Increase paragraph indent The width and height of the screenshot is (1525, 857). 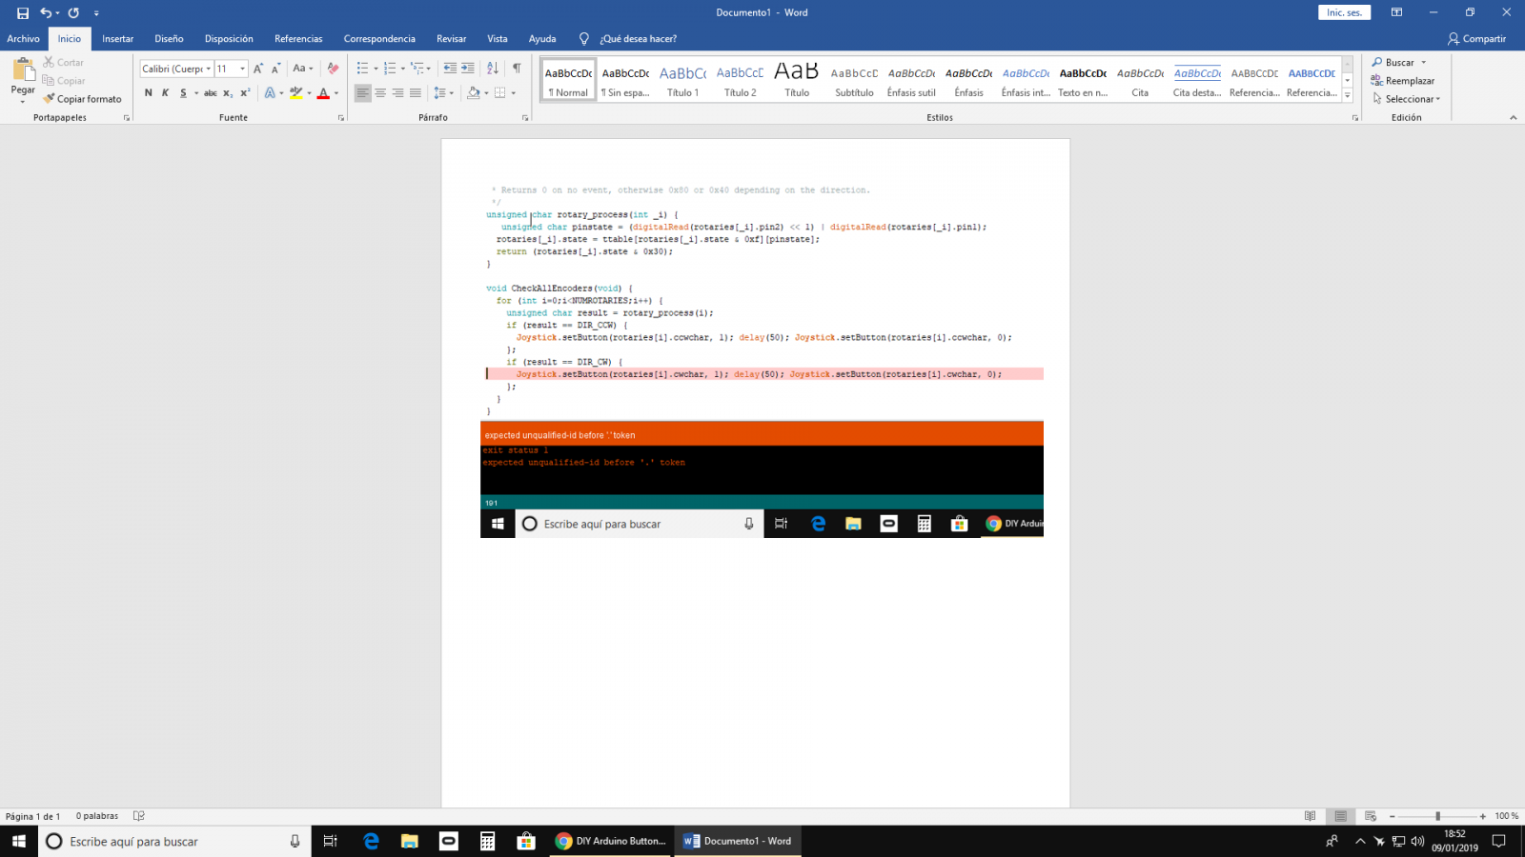point(468,69)
